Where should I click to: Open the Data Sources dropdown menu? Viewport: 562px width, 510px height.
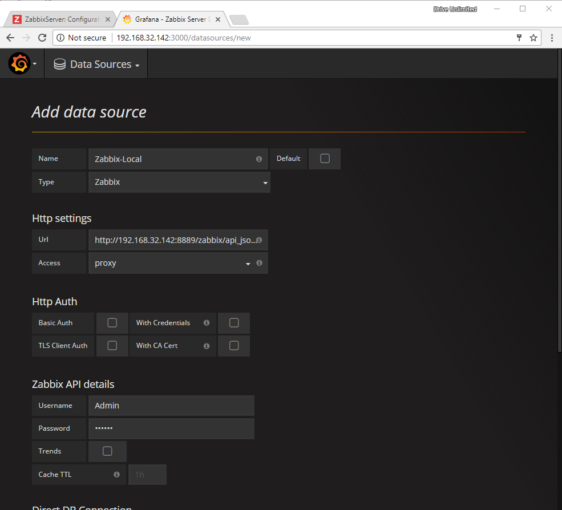pyautogui.click(x=96, y=64)
